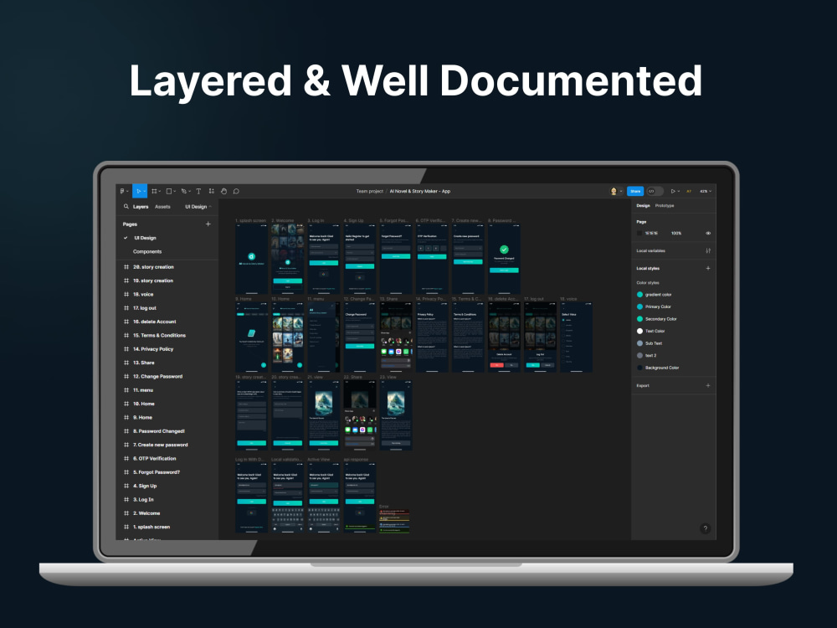
Task: Open the Resources tool
Action: tap(212, 191)
